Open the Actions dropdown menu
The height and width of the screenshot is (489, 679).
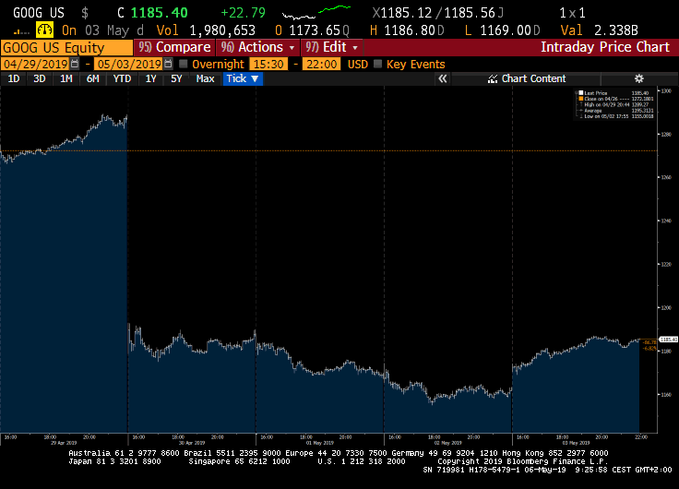(257, 47)
